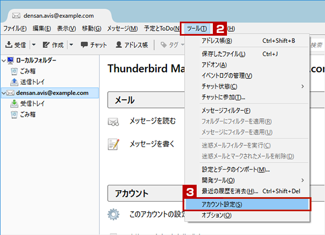Collapse the ローカルフォルダー tree node
The height and width of the screenshot is (235, 325).
[x=4, y=61]
